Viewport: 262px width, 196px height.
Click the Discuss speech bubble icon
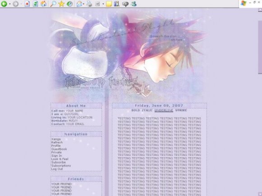coord(125,4)
